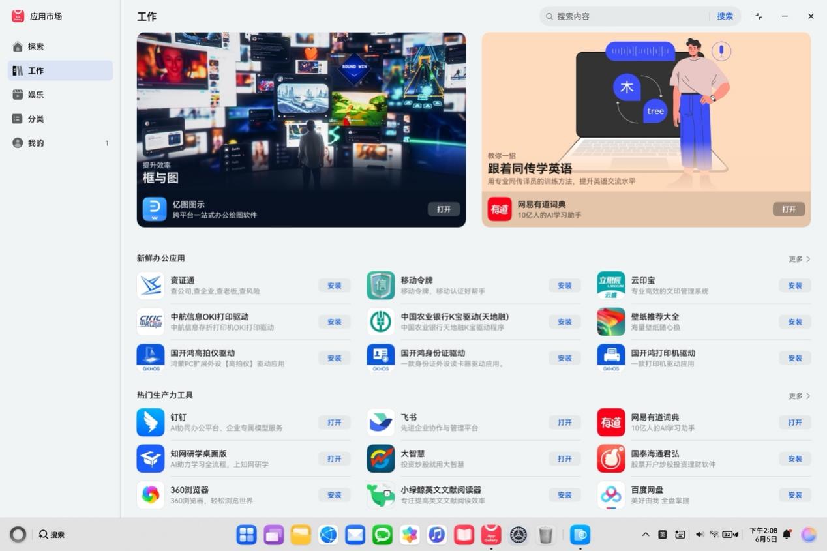Click the 移动令牌 app icon
Image resolution: width=827 pixels, height=551 pixels.
pyautogui.click(x=380, y=286)
